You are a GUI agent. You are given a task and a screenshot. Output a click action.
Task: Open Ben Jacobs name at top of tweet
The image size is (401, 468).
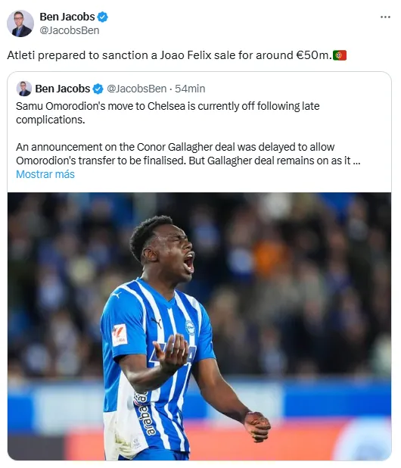pos(67,17)
